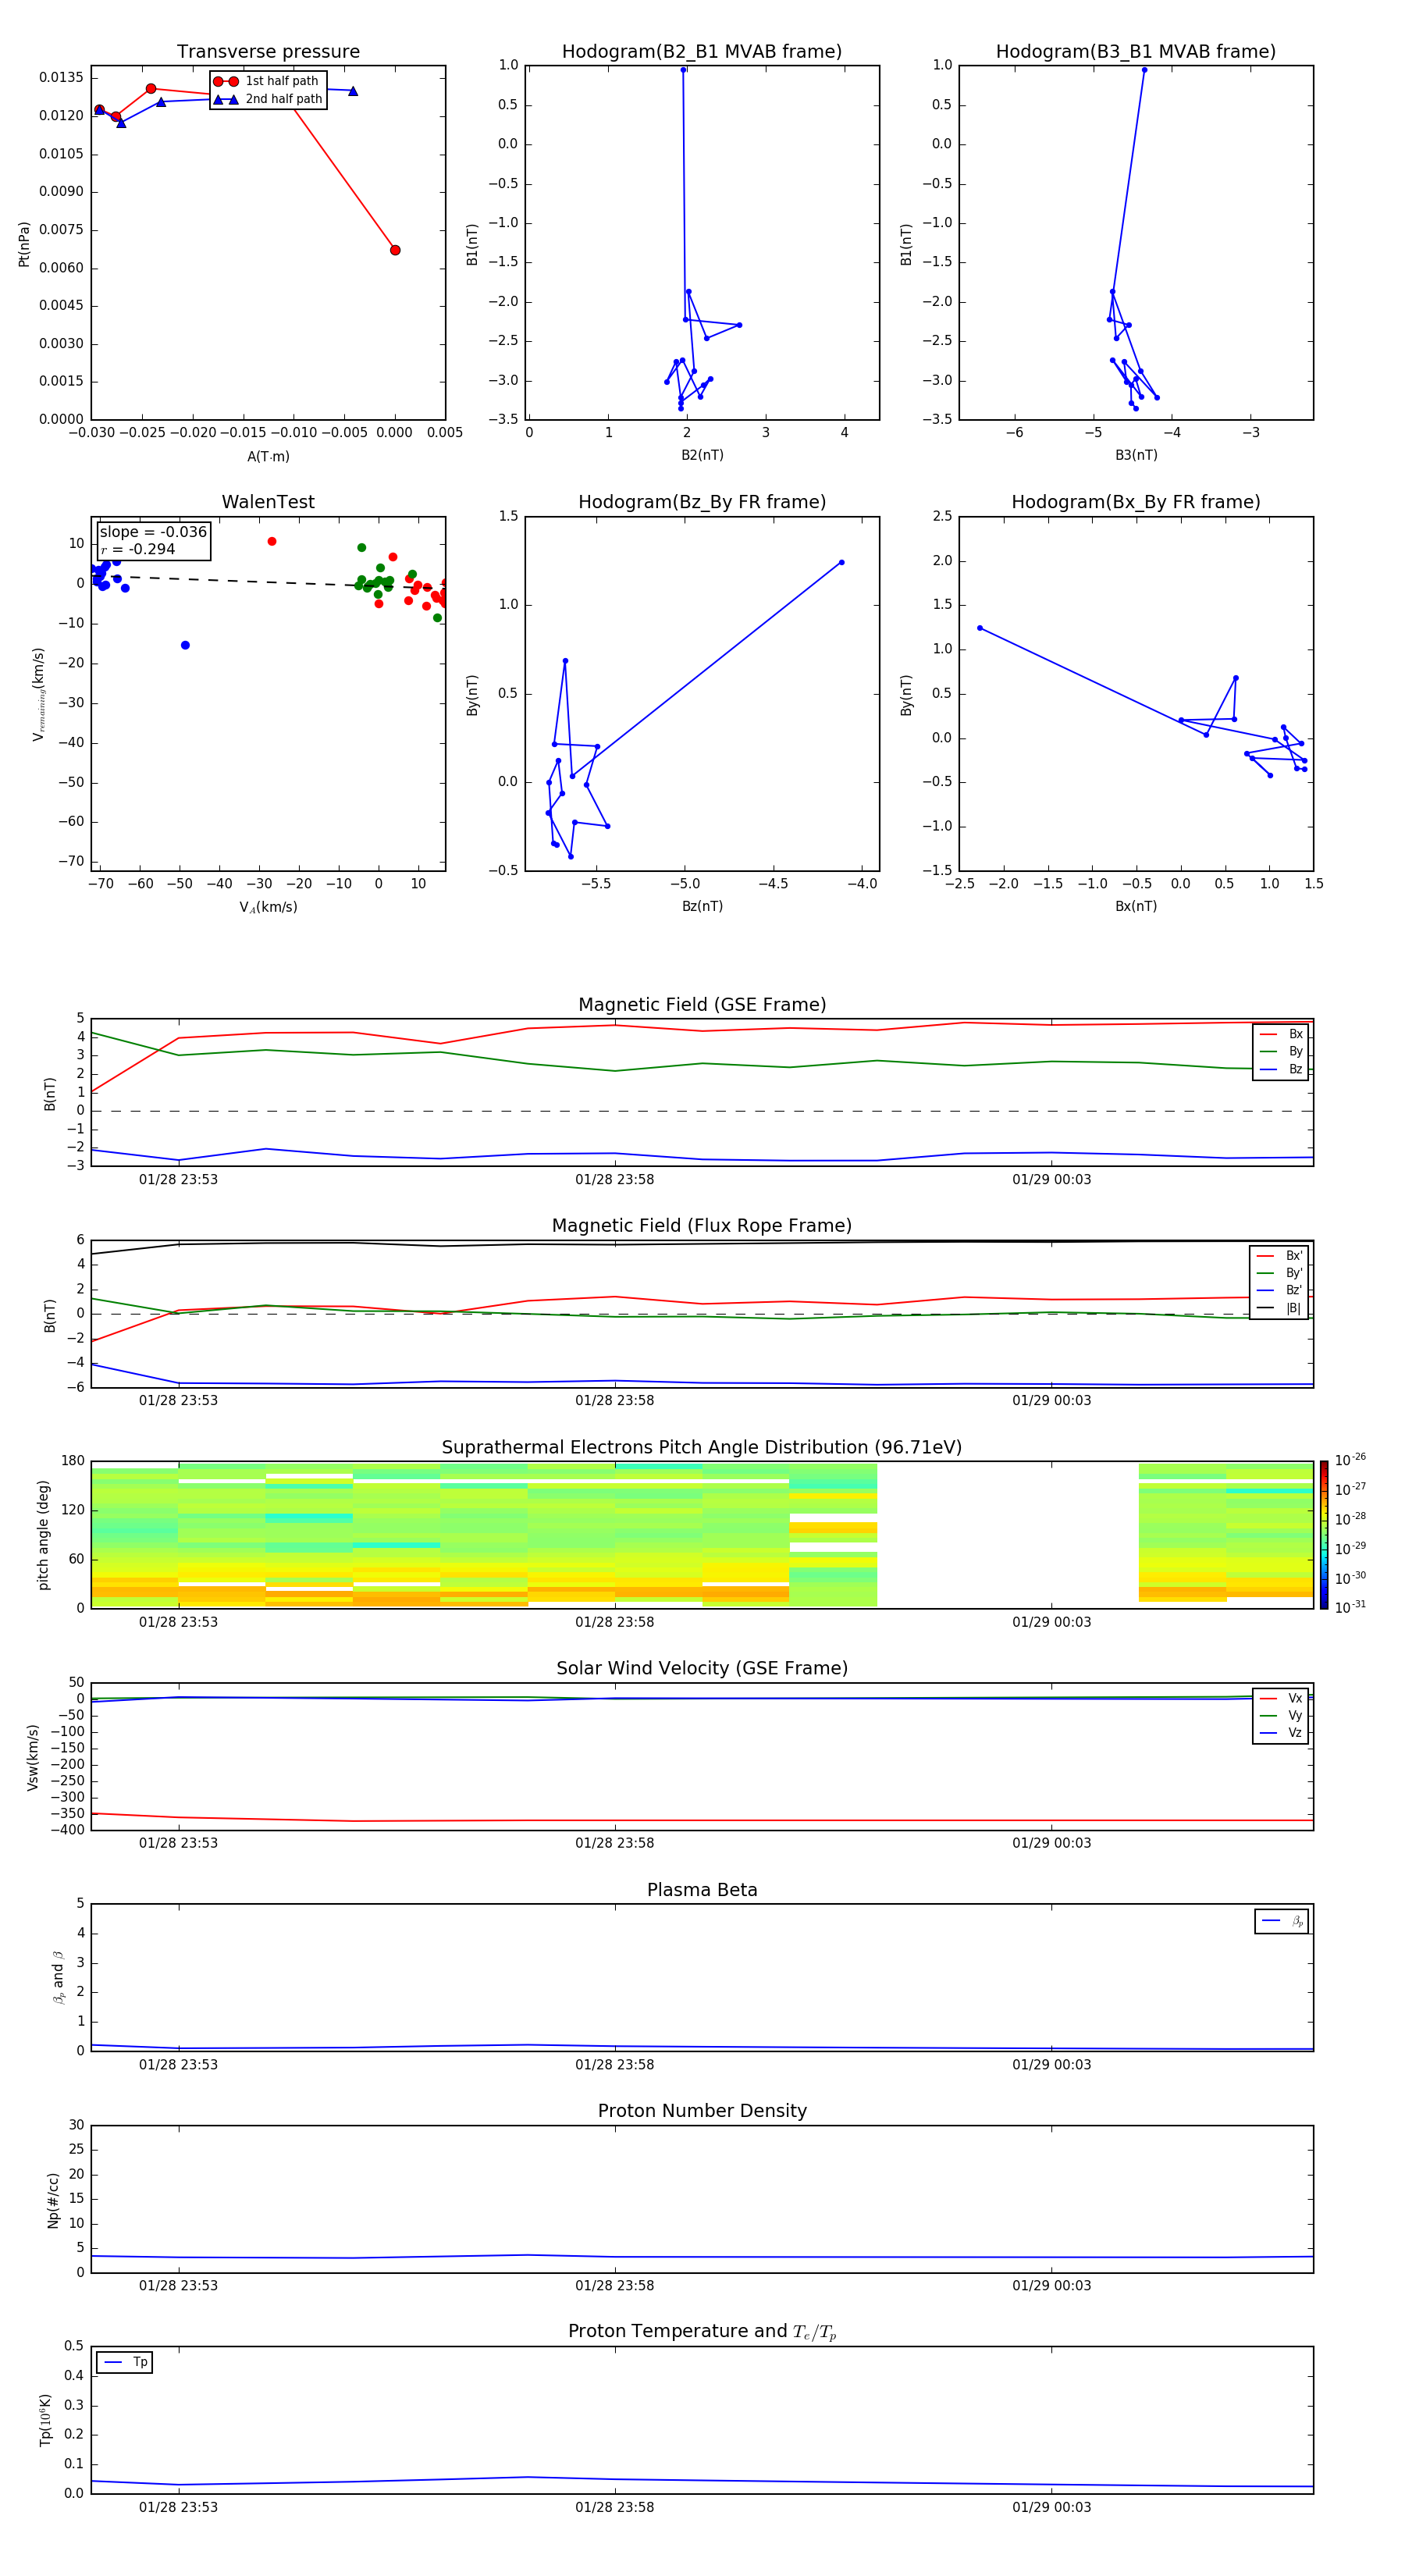Select 'Vz' in solar wind velocity legend

(x=1281, y=1733)
